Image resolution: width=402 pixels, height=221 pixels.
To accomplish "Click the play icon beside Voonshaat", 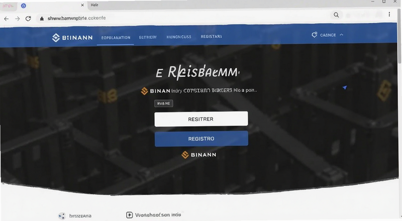I will pyautogui.click(x=130, y=215).
